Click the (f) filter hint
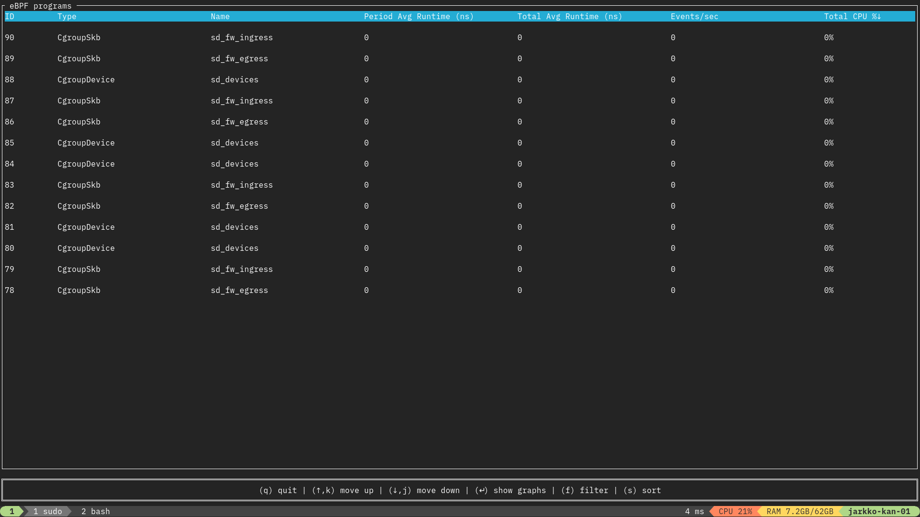 point(585,490)
